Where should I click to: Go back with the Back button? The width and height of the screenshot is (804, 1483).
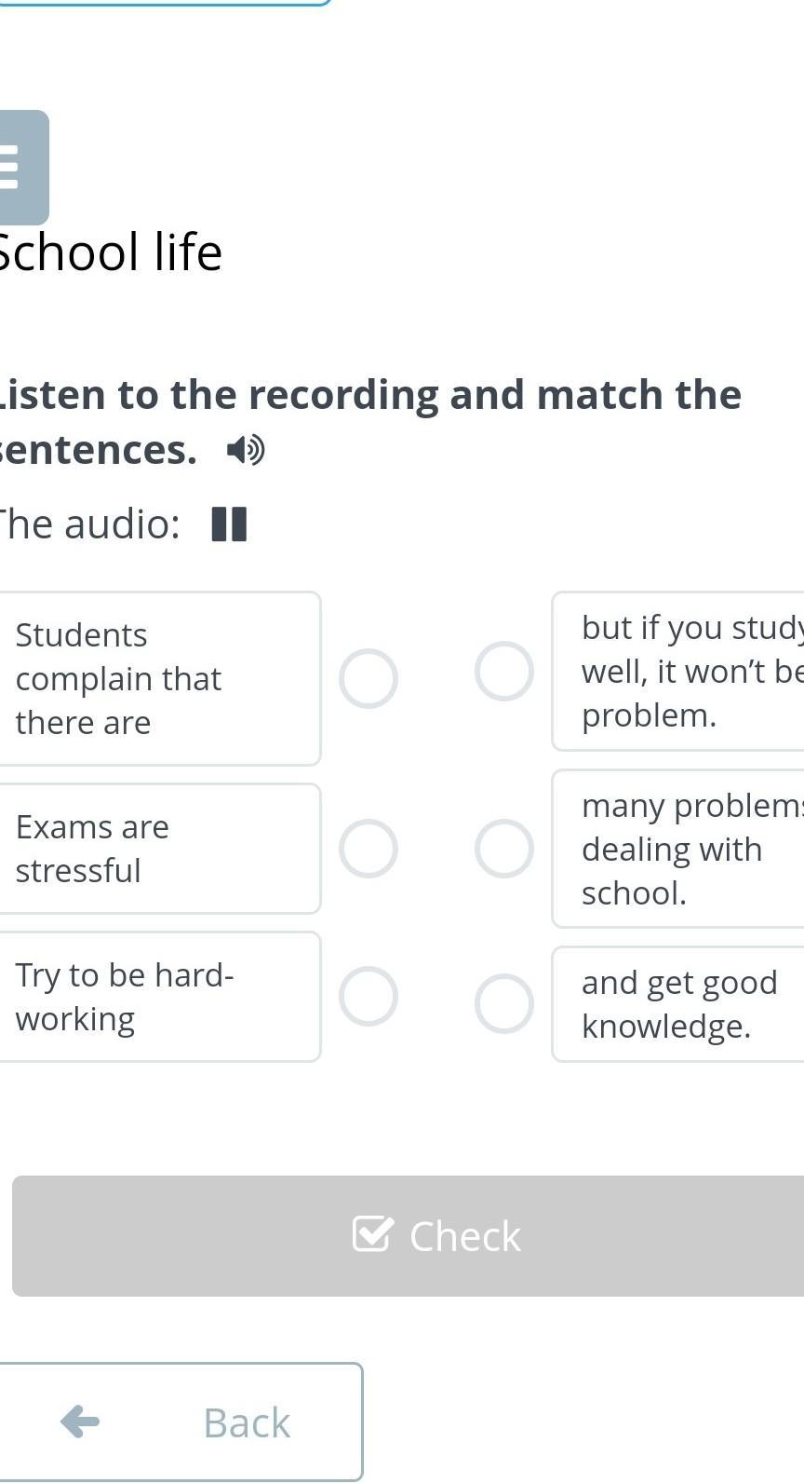181,1422
